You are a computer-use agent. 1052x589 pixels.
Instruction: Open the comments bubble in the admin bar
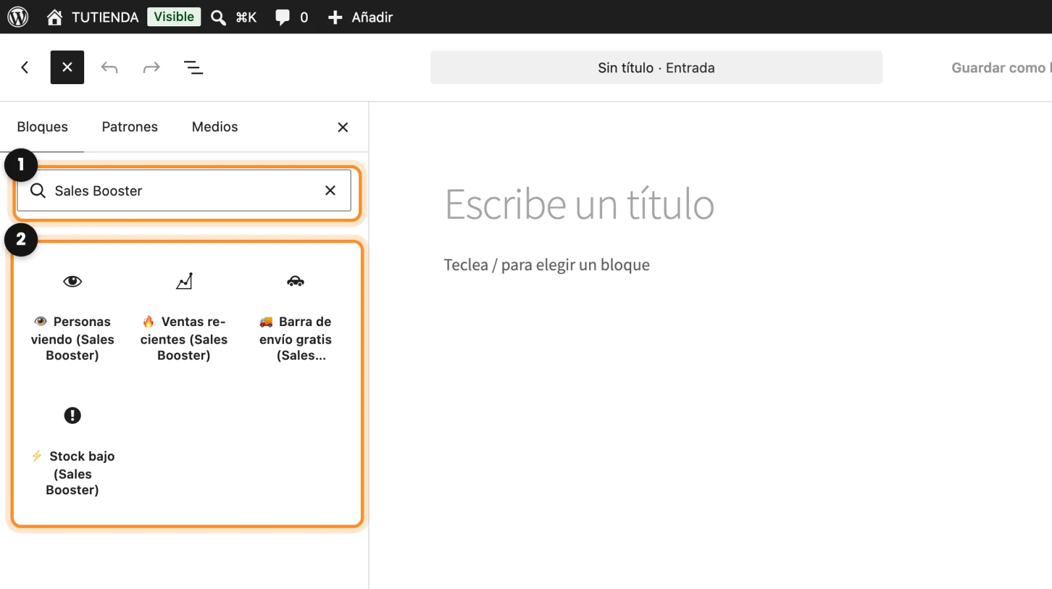[291, 17]
